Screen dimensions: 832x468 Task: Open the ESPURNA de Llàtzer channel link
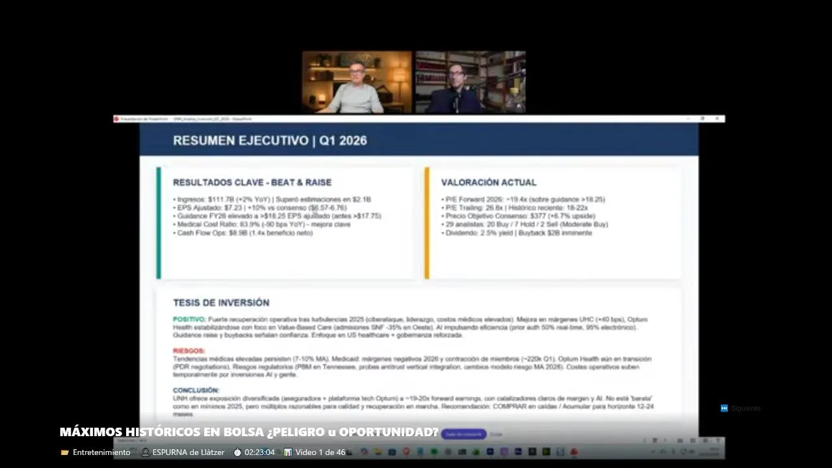pos(188,452)
